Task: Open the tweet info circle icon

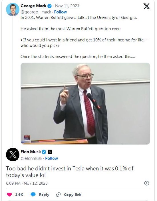Action: (147, 183)
